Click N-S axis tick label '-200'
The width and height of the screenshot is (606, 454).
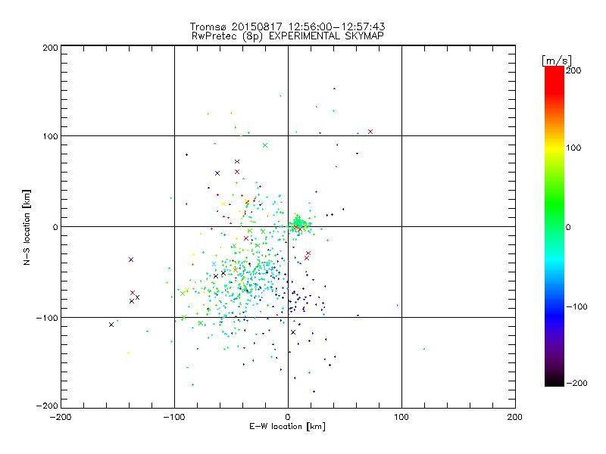point(47,406)
